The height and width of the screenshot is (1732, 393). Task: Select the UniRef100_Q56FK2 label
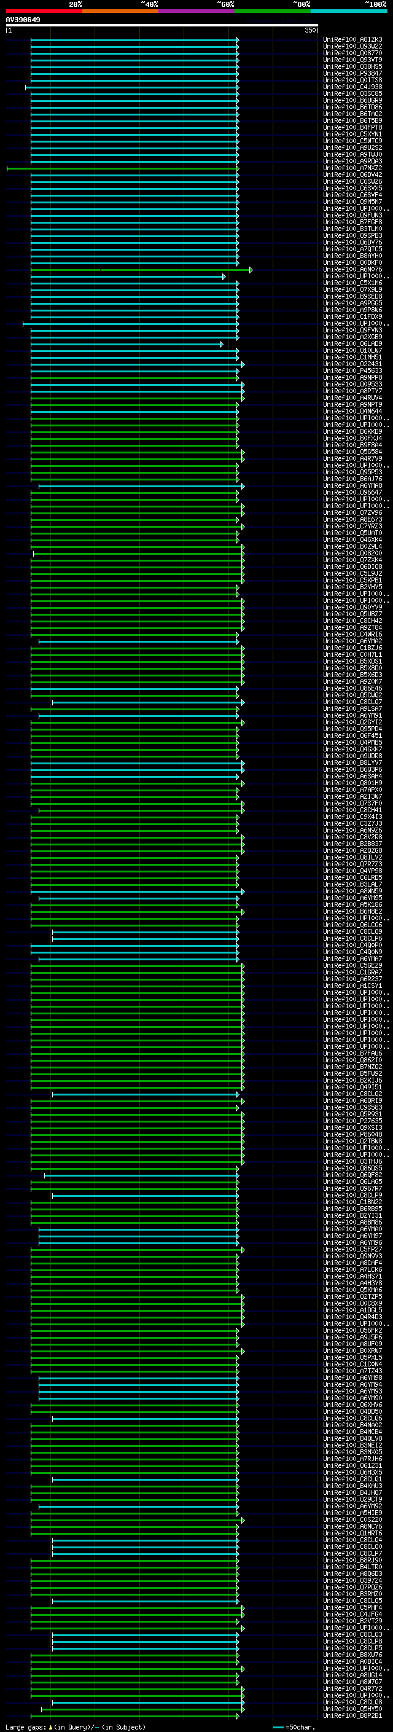click(352, 1331)
